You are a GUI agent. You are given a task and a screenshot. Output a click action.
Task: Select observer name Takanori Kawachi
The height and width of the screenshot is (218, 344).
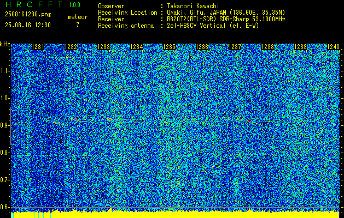click(x=193, y=6)
